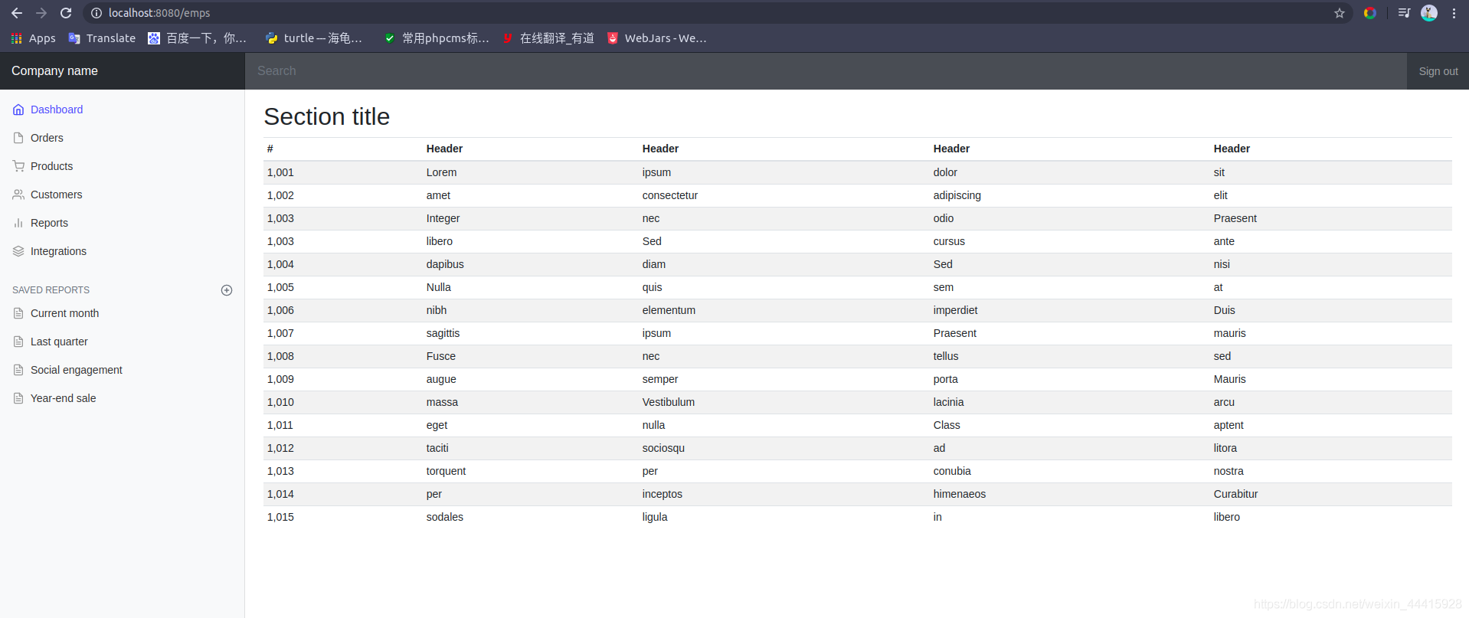
Task: Click the Orders file icon
Action: (x=18, y=138)
